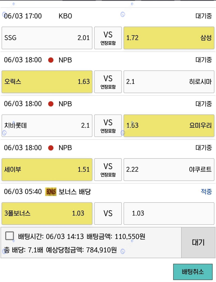Select 요미우리 at odds 1.63
Image resolution: width=216 pixels, height=282 pixels.
(x=169, y=126)
